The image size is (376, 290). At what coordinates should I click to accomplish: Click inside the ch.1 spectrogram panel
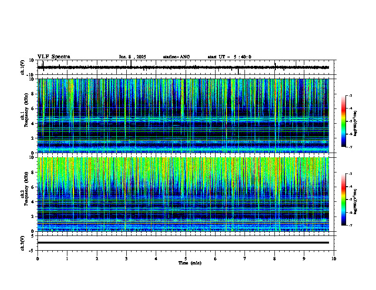pyautogui.click(x=183, y=116)
